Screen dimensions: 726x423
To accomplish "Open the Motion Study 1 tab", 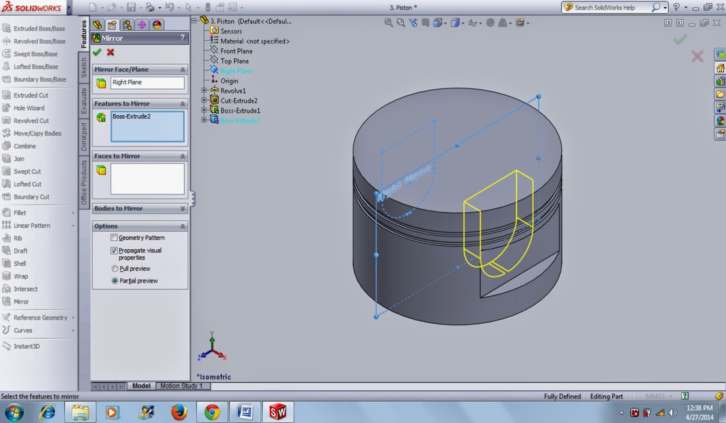I will (x=182, y=386).
